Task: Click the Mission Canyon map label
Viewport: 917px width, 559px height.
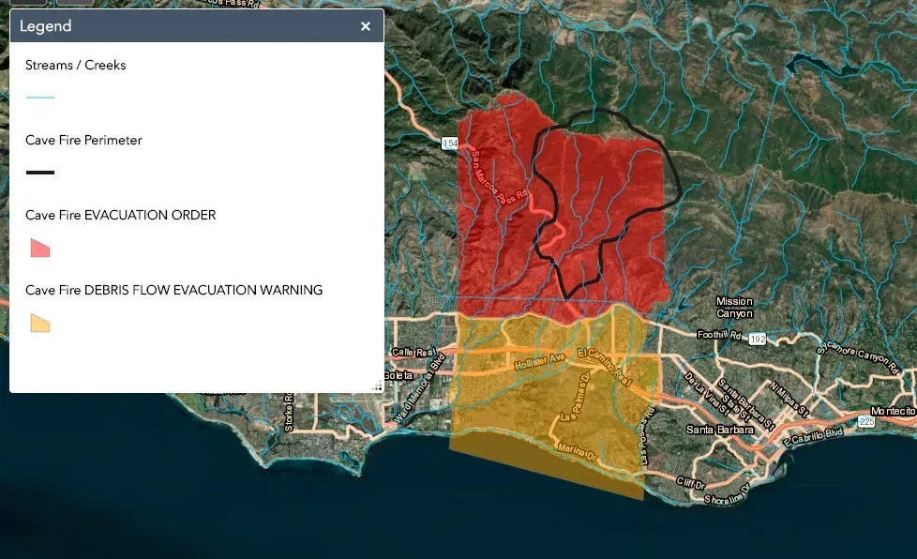Action: 734,308
